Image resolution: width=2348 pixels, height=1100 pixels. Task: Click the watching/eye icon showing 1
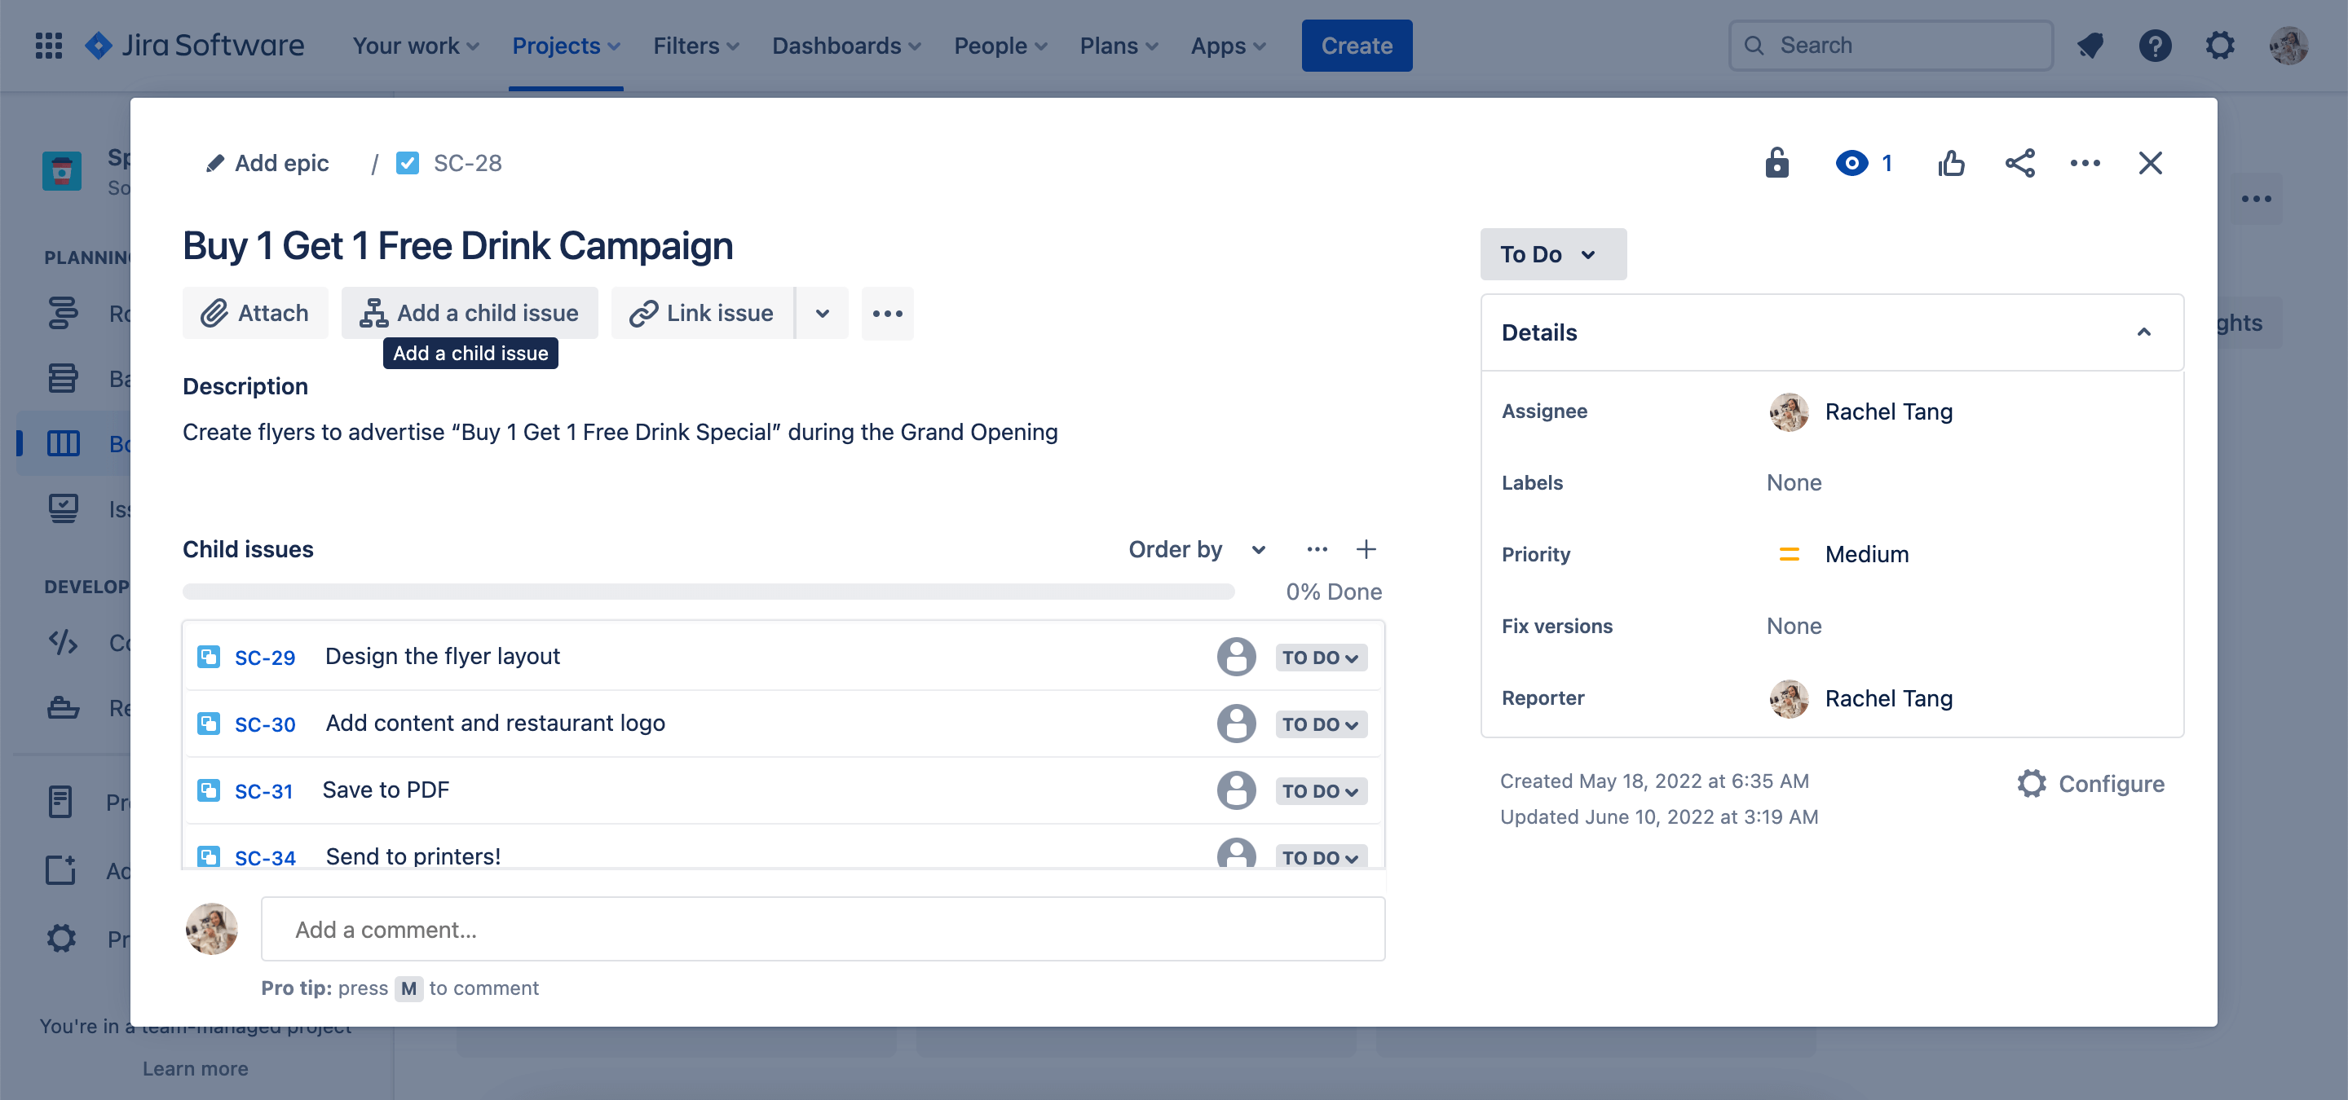(x=1863, y=161)
